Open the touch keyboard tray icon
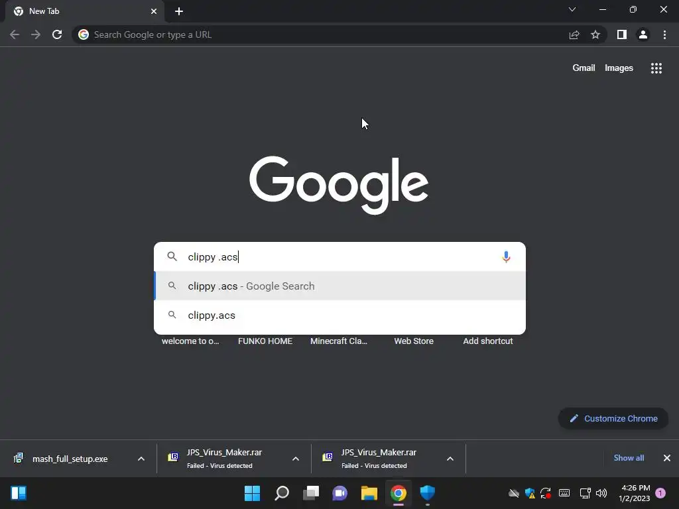This screenshot has height=509, width=679. tap(564, 493)
